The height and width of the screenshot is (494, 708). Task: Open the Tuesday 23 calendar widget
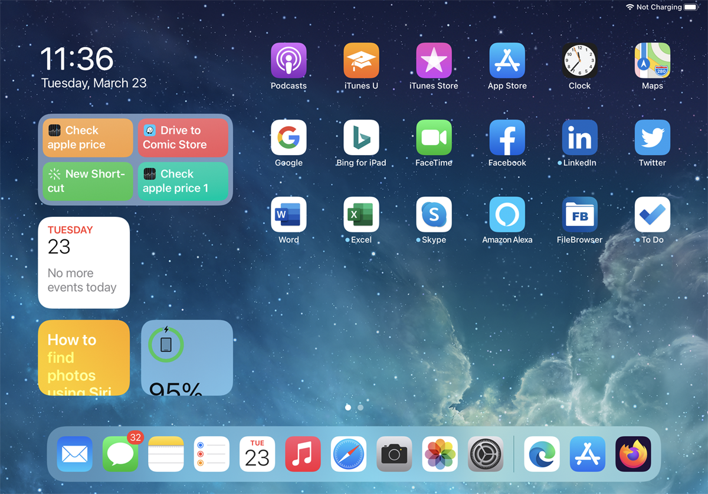[84, 262]
